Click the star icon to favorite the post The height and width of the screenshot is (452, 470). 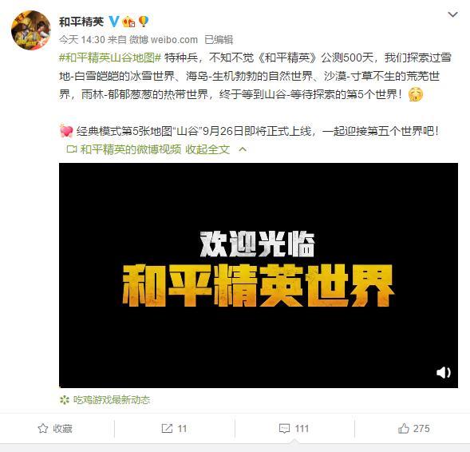43,428
